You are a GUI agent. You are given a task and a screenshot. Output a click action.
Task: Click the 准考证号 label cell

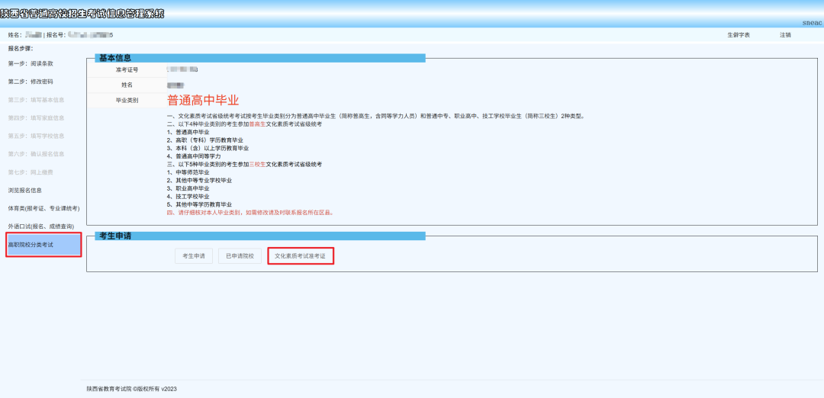pos(127,70)
